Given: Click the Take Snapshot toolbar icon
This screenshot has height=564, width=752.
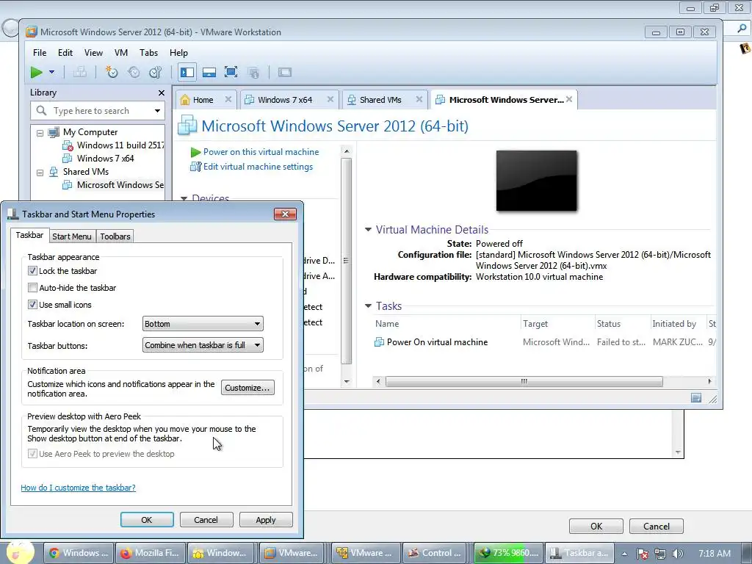Looking at the screenshot, I should [x=112, y=73].
